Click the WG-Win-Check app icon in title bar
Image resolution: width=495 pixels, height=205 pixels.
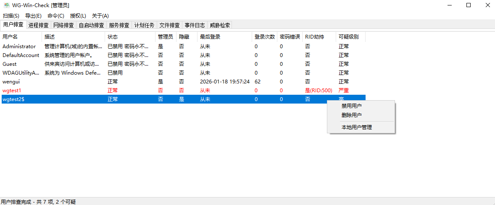[x=6, y=5]
